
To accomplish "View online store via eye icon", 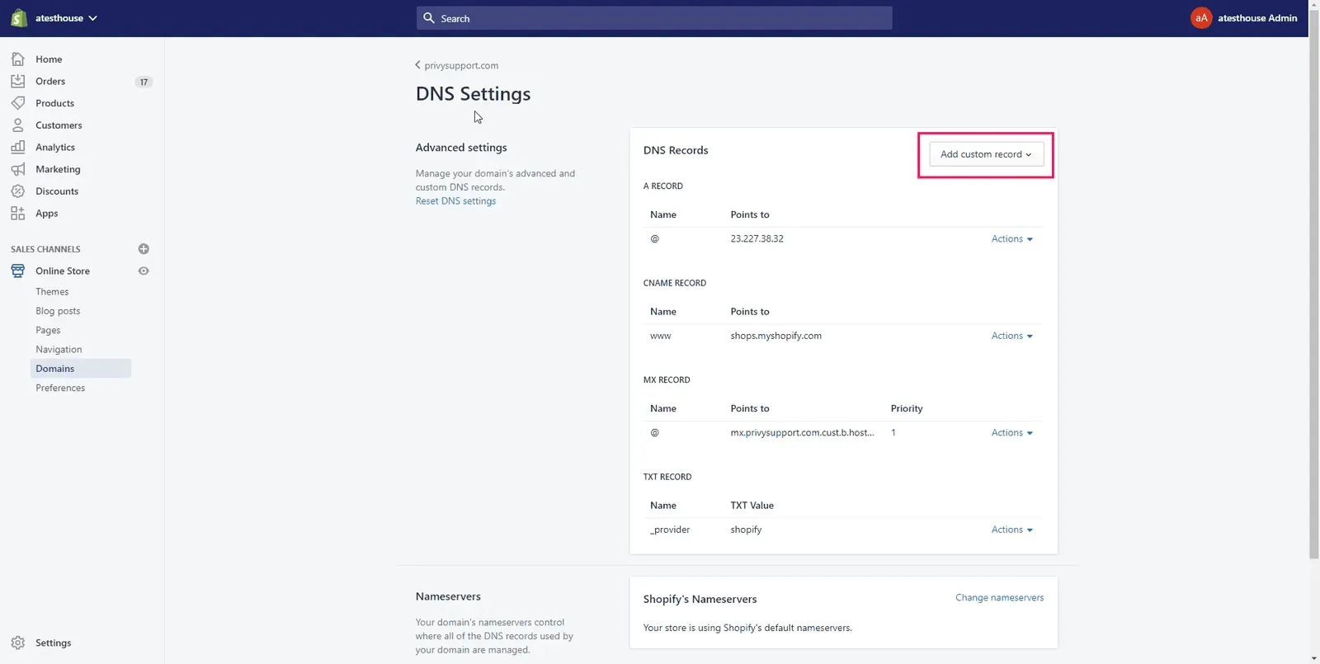I will (x=144, y=271).
